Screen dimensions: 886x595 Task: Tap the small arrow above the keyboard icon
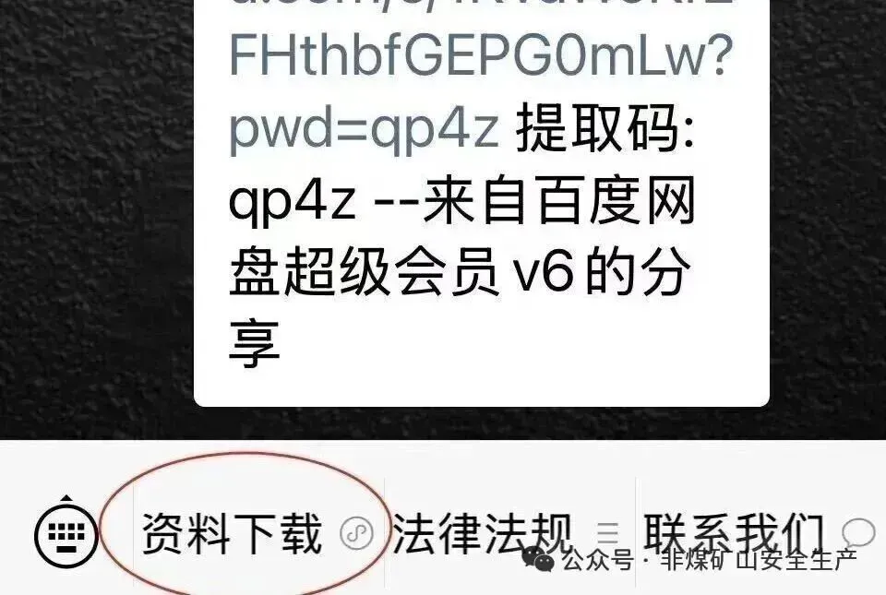pos(66,498)
